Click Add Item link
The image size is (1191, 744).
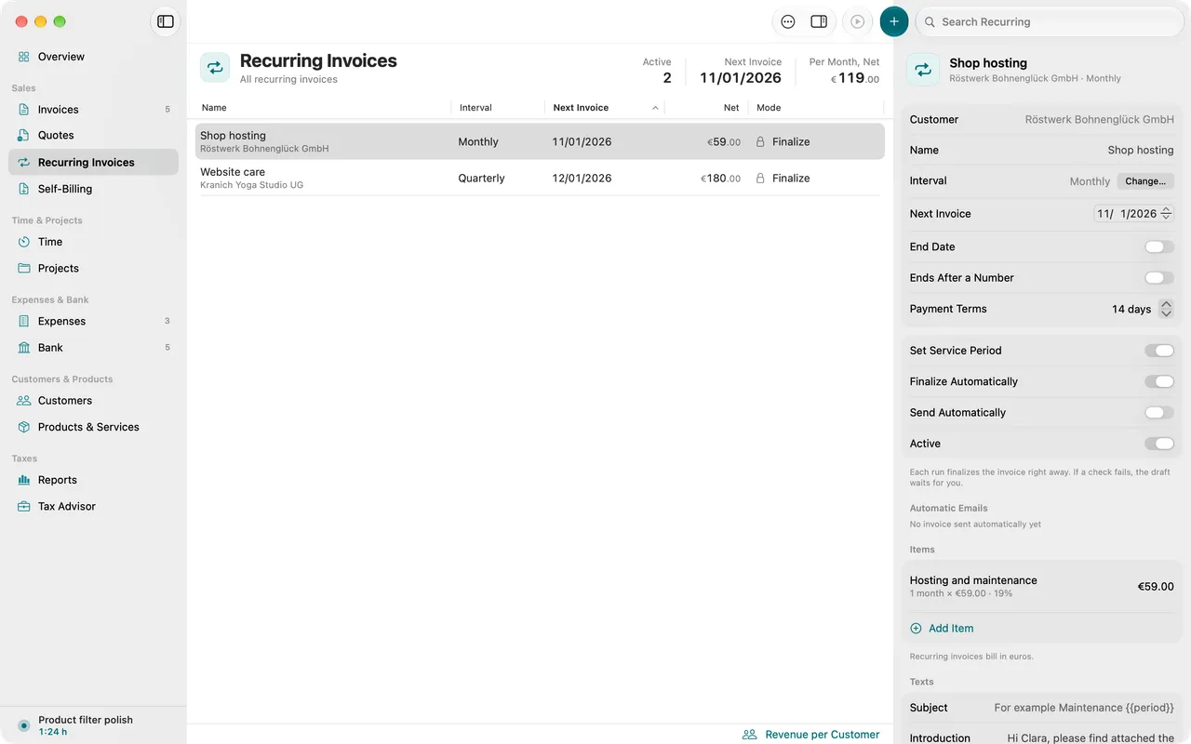(942, 629)
